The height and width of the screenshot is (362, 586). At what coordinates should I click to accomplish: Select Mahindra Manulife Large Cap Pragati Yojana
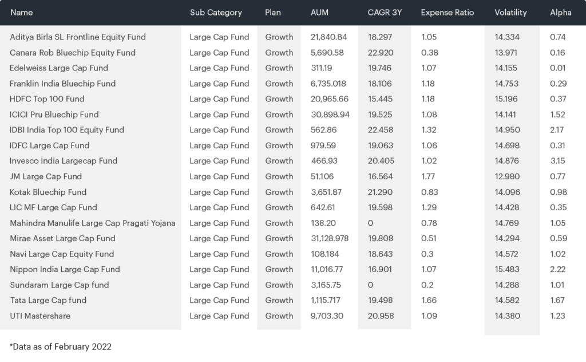coord(93,223)
